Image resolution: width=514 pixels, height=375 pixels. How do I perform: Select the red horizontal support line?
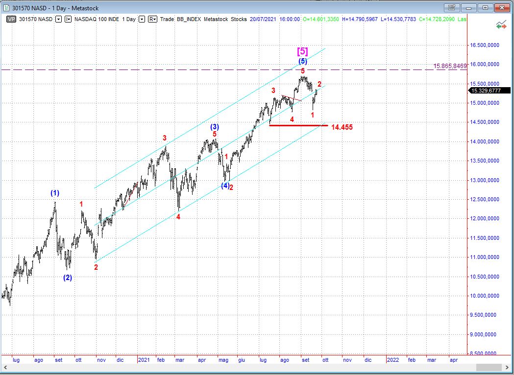pos(298,125)
